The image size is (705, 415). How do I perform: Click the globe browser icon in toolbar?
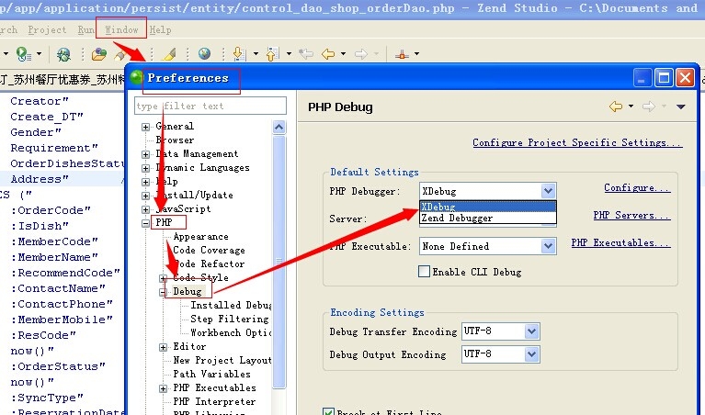click(63, 54)
